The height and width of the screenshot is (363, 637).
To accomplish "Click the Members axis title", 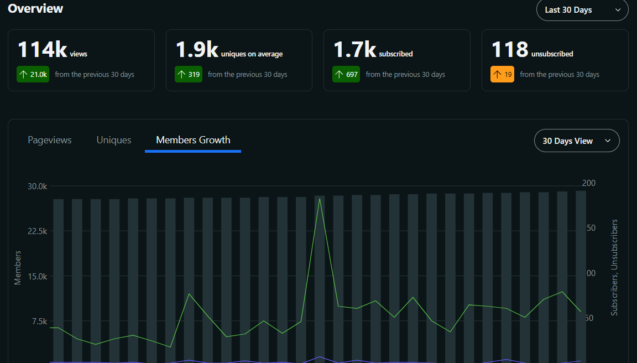I will coord(18,267).
